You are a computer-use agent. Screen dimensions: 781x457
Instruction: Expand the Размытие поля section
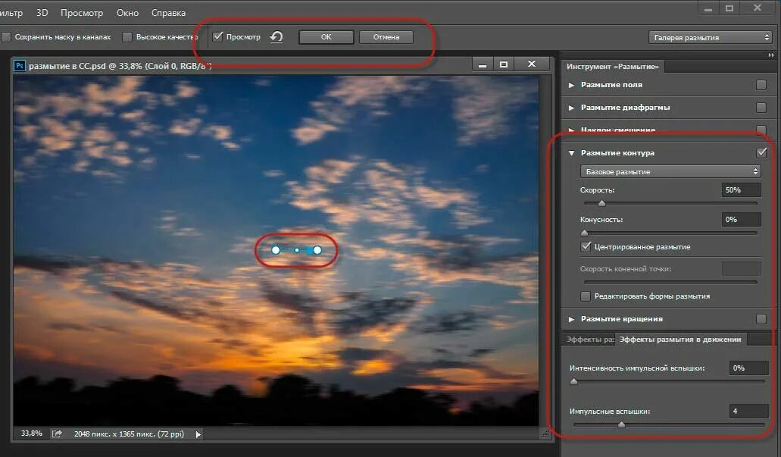[571, 85]
